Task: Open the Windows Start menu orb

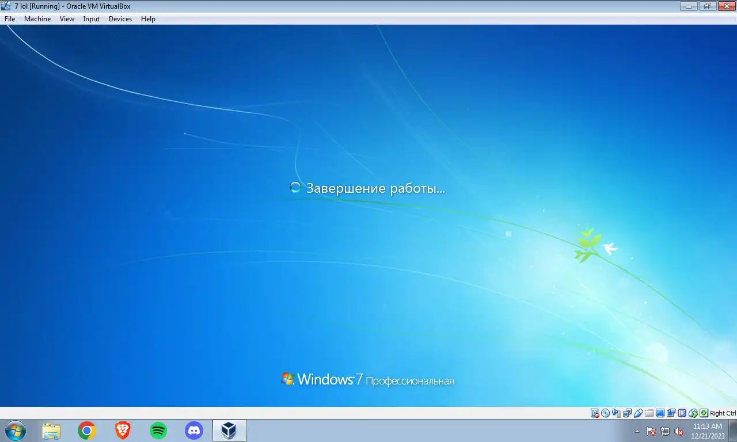Action: pos(14,430)
